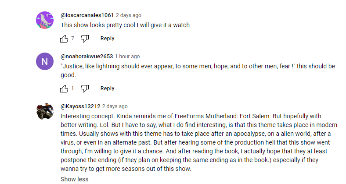
Task: Click the like count 7 on first comment
Action: pos(72,39)
